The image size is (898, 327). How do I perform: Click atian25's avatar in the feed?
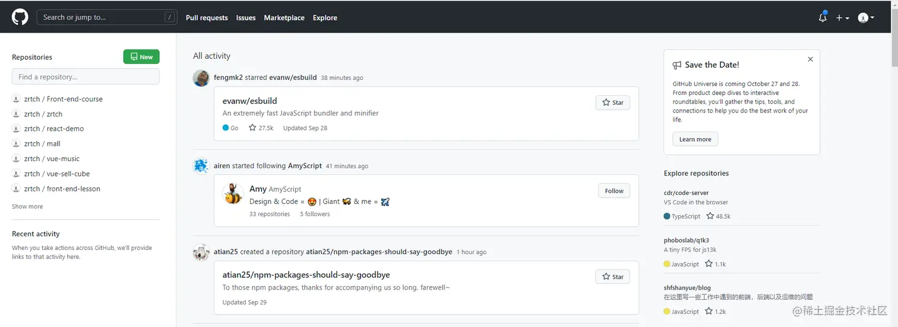tap(201, 252)
